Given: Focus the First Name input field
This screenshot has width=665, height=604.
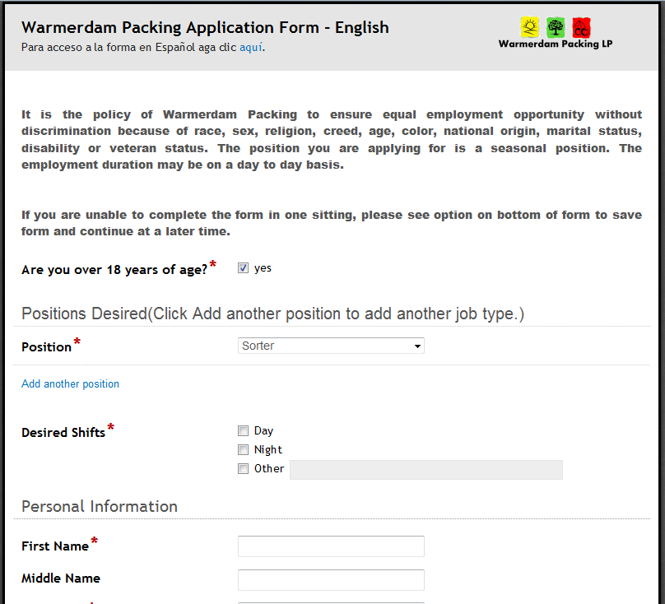Looking at the screenshot, I should pos(331,546).
